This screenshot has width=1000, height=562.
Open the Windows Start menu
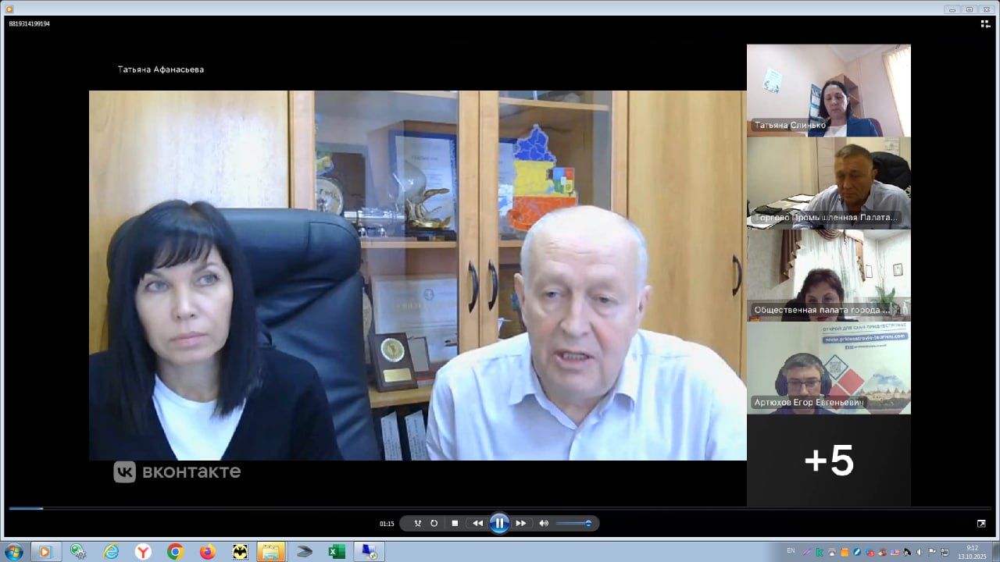13,552
